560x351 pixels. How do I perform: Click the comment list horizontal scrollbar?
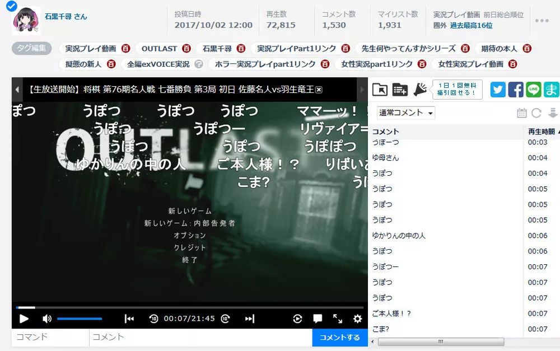point(441,341)
